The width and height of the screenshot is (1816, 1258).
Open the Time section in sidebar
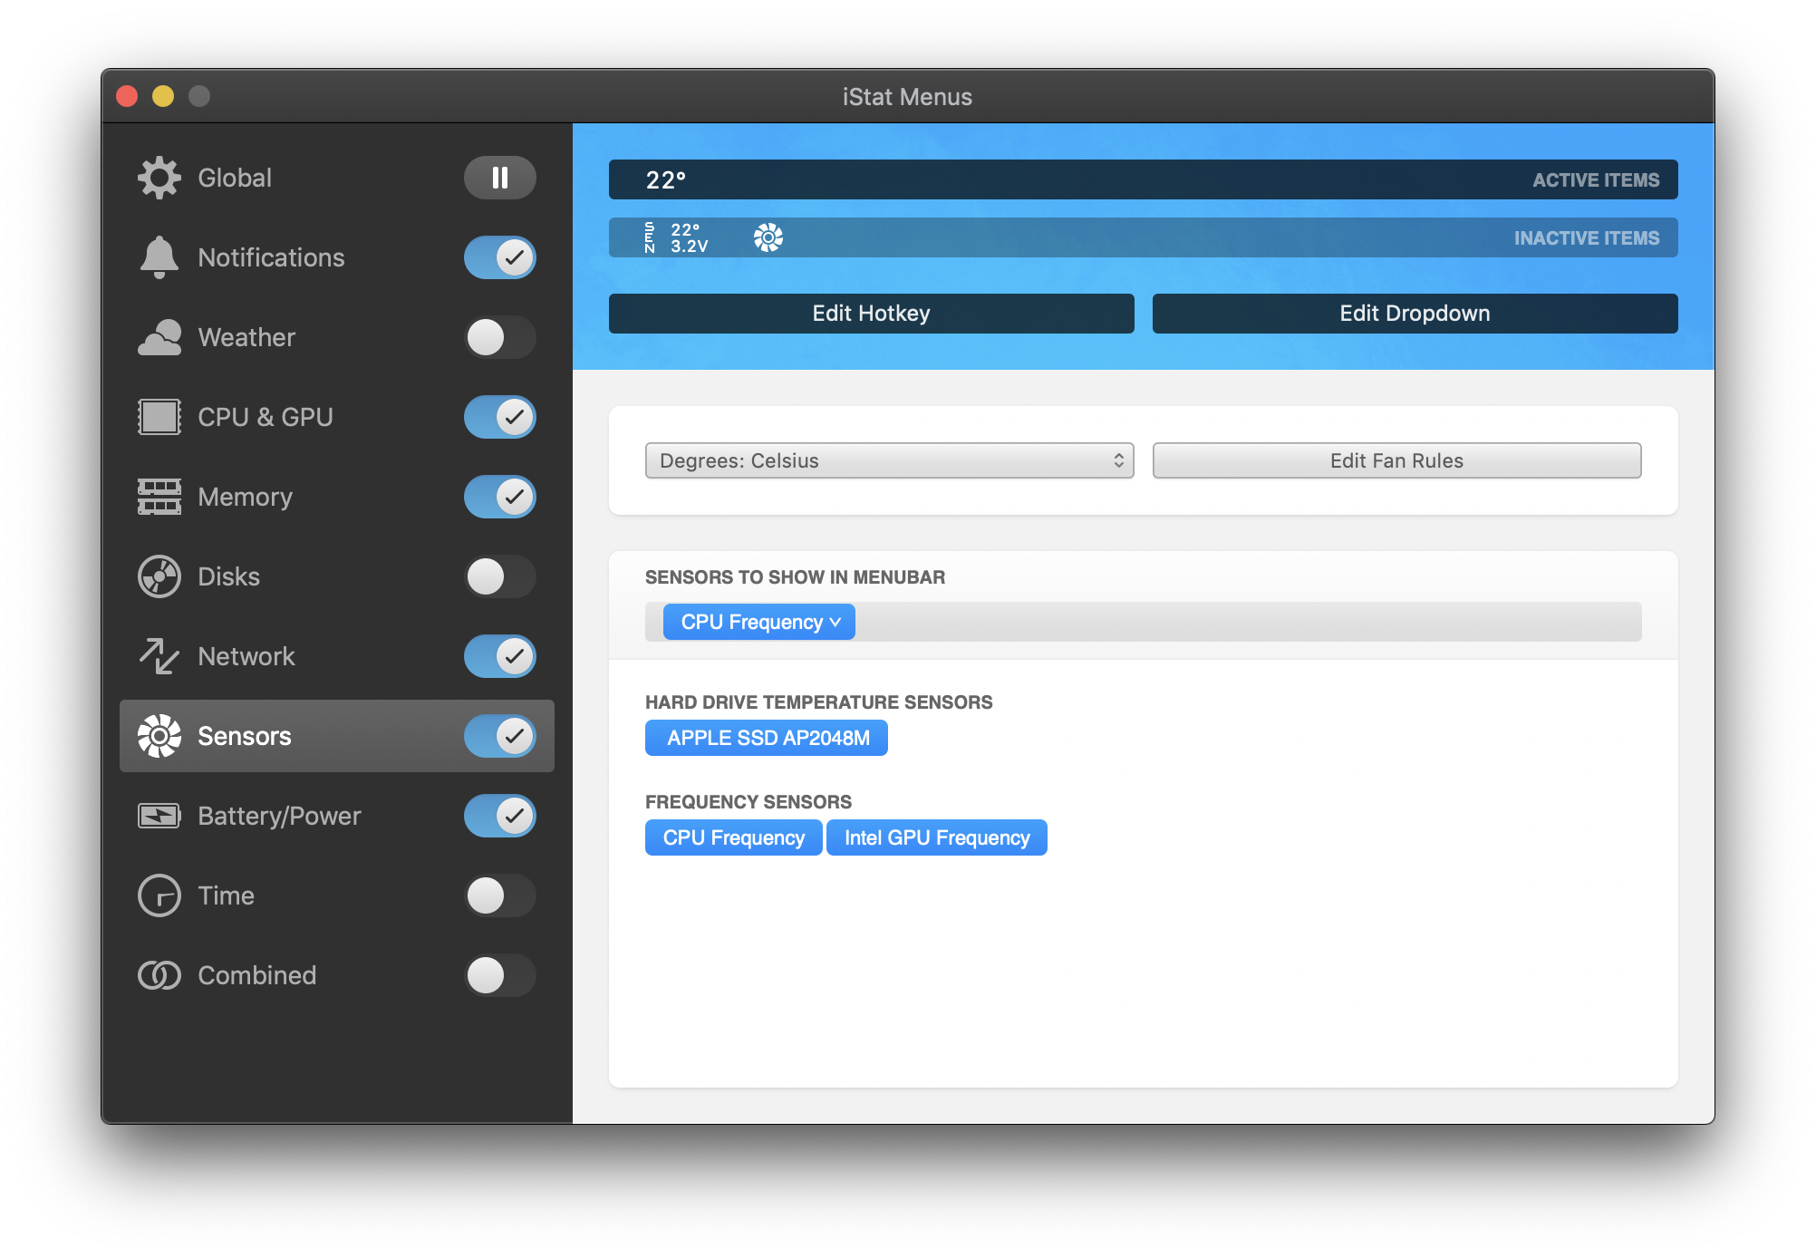click(227, 895)
